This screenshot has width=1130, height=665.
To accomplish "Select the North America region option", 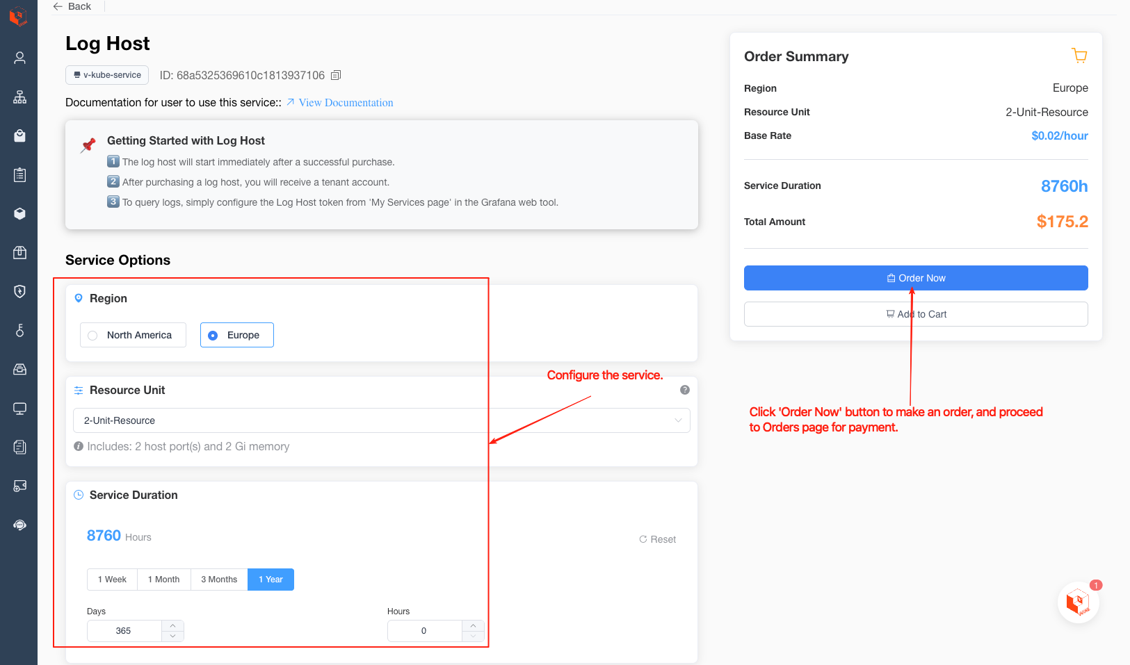I will [x=133, y=335].
